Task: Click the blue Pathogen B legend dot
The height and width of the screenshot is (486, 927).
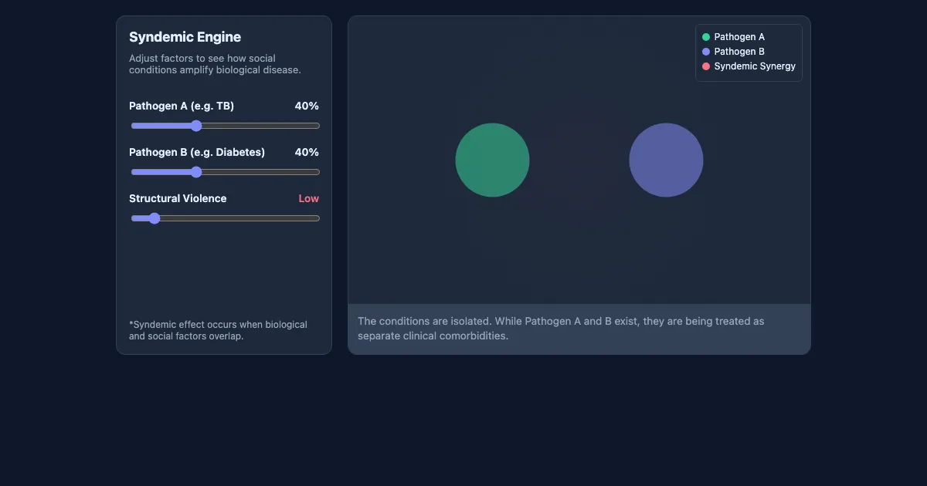Action: click(706, 52)
